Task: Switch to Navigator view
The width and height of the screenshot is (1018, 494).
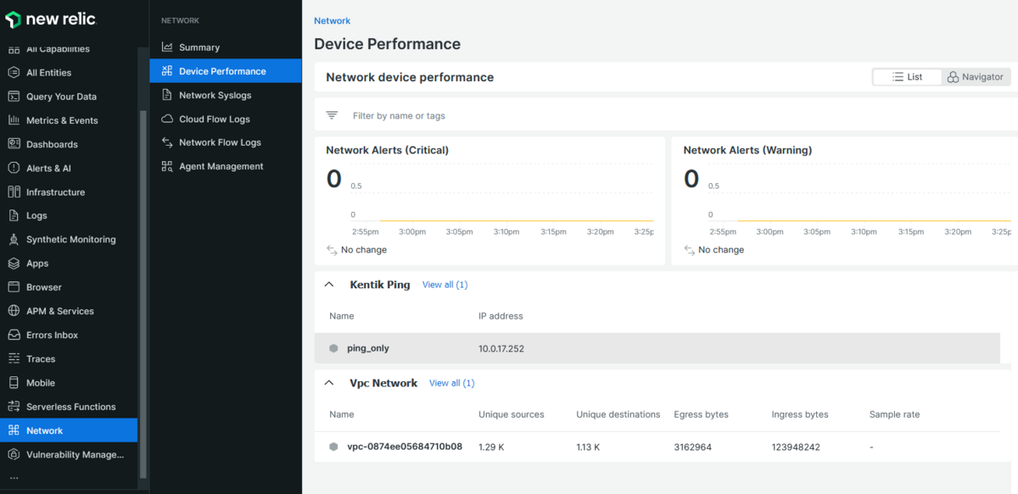Action: tap(976, 77)
